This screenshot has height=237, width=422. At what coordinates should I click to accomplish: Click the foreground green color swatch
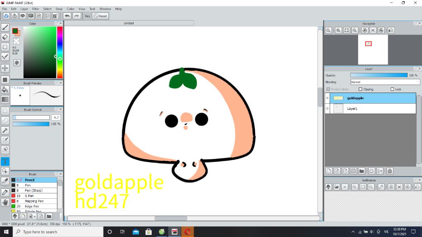15,30
